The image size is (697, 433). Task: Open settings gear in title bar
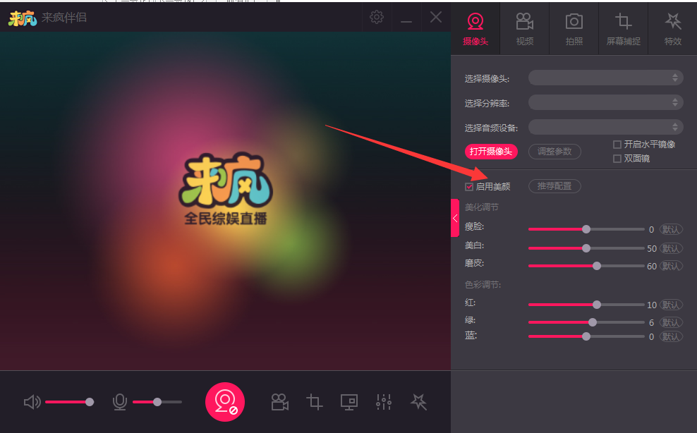[x=377, y=18]
